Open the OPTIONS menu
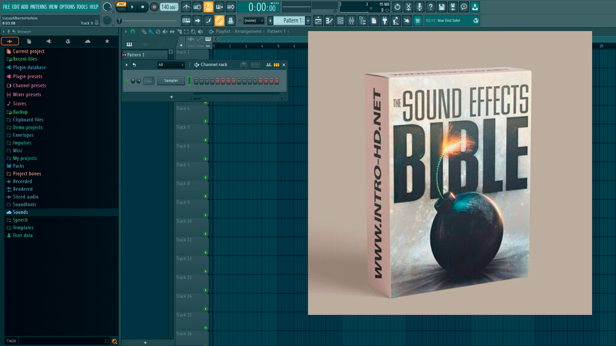 [x=67, y=7]
